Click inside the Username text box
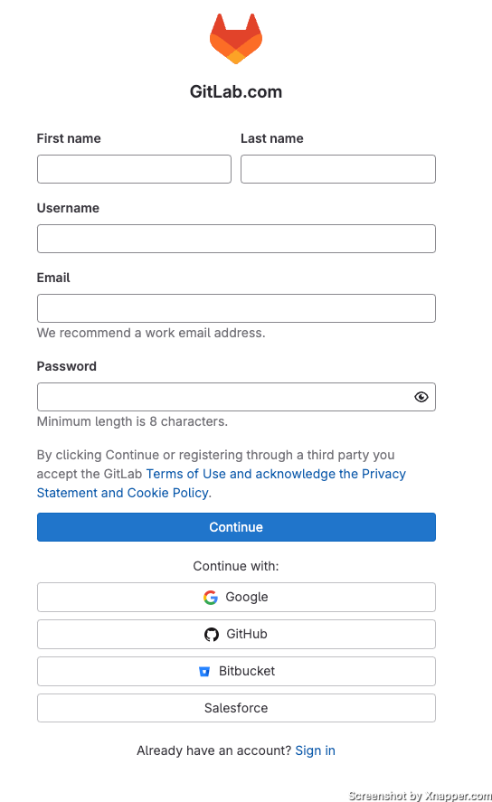The height and width of the screenshot is (802, 492). [236, 239]
